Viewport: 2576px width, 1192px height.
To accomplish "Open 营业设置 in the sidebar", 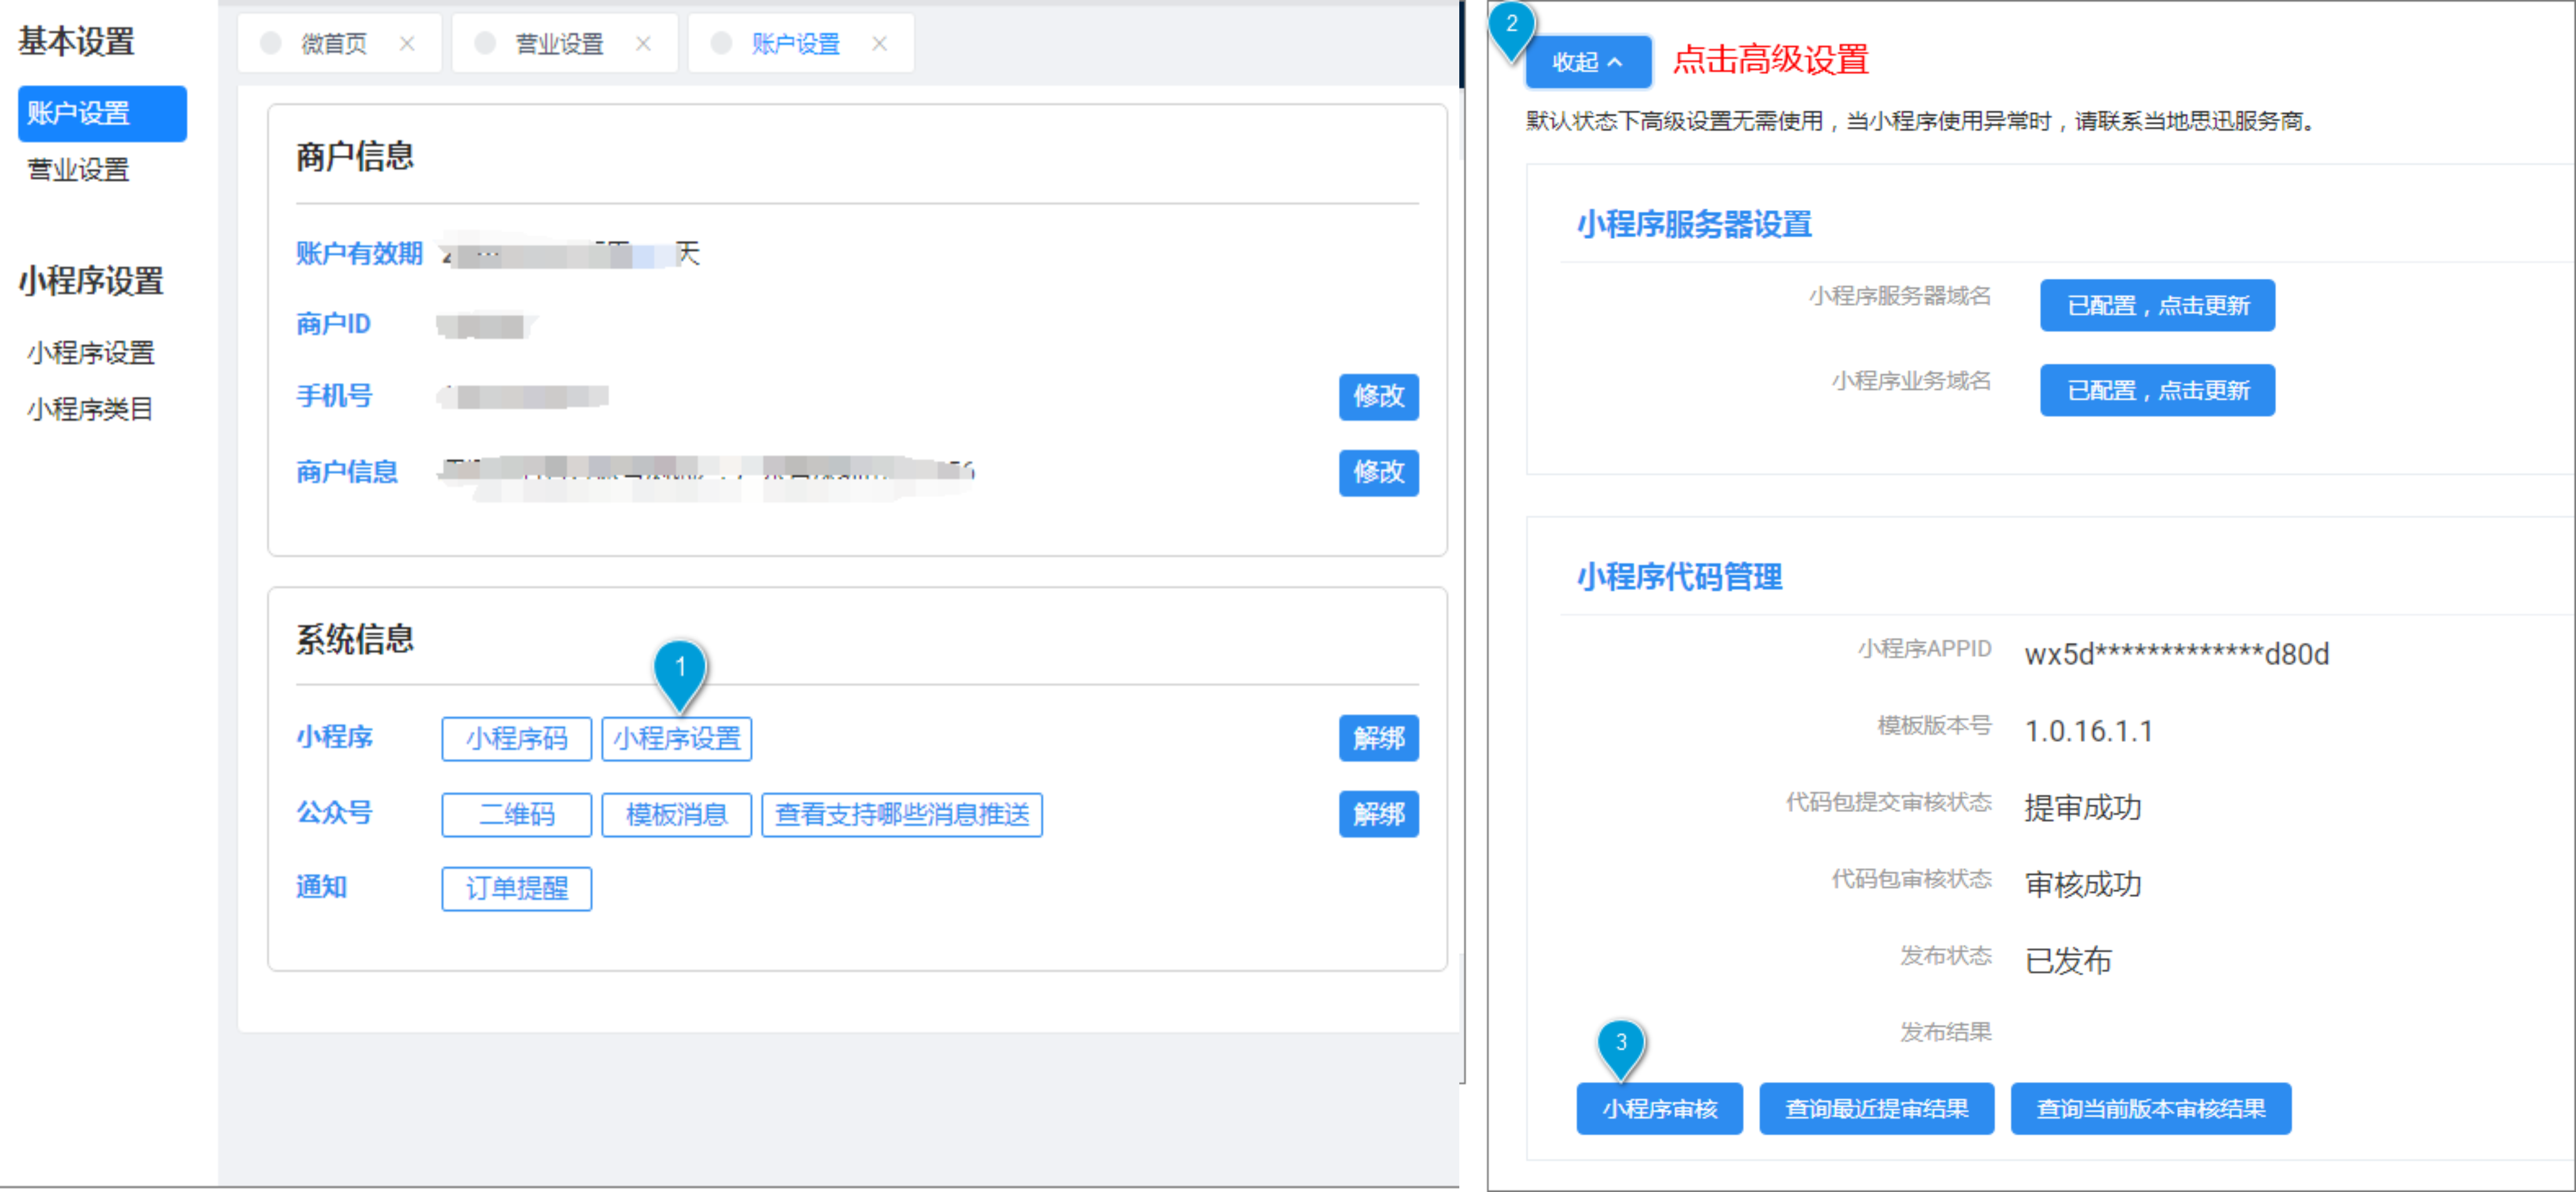I will click(x=78, y=170).
